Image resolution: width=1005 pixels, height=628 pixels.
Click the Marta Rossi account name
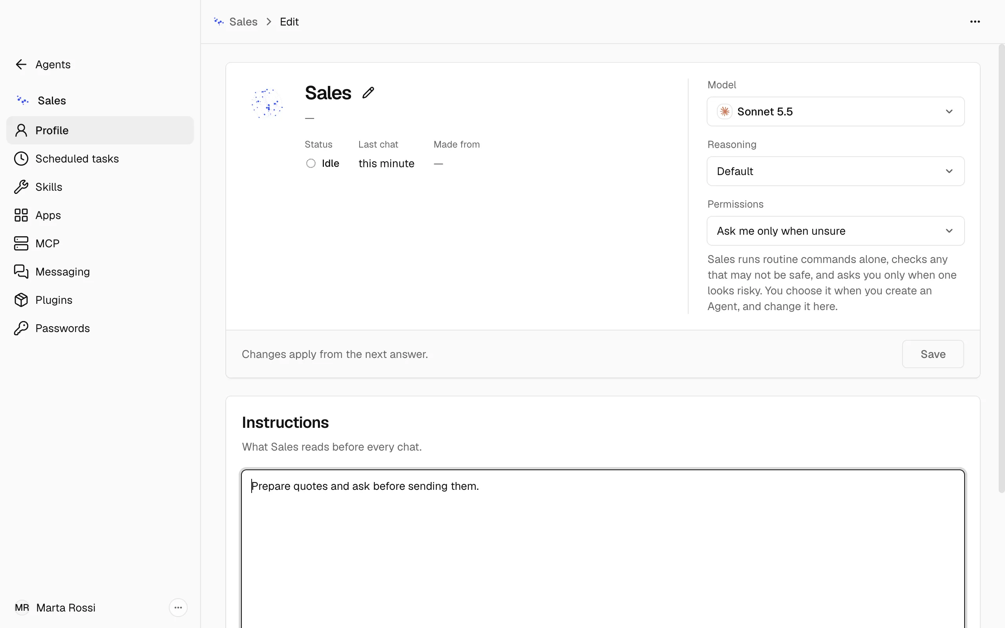(66, 608)
